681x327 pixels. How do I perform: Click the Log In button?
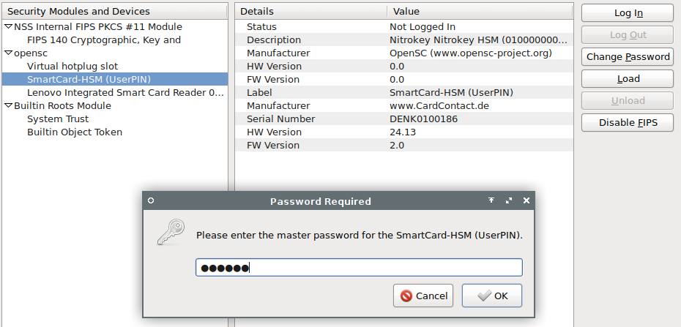pyautogui.click(x=628, y=13)
